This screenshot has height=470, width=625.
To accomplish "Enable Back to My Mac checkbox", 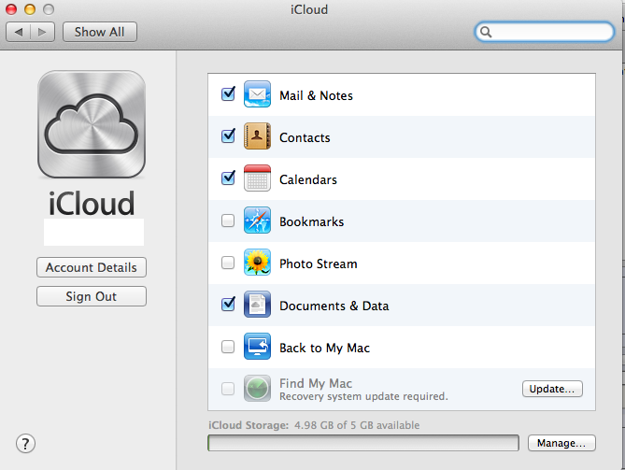I will (228, 347).
